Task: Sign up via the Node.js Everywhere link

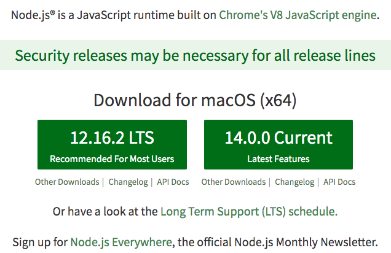Action: point(120,241)
